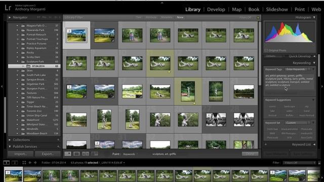Click the left panel collapse arrow

point(2,86)
